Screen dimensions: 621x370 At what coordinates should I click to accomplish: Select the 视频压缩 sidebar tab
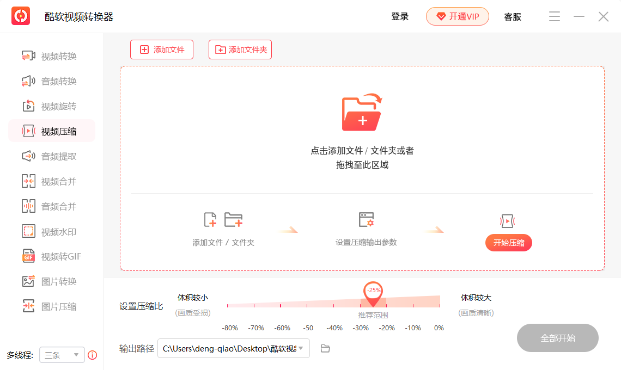coord(53,131)
